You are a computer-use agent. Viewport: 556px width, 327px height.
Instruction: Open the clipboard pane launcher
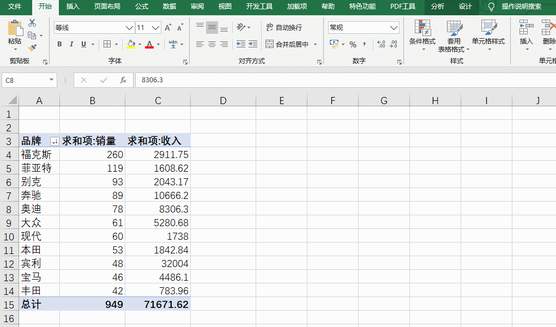[45, 62]
